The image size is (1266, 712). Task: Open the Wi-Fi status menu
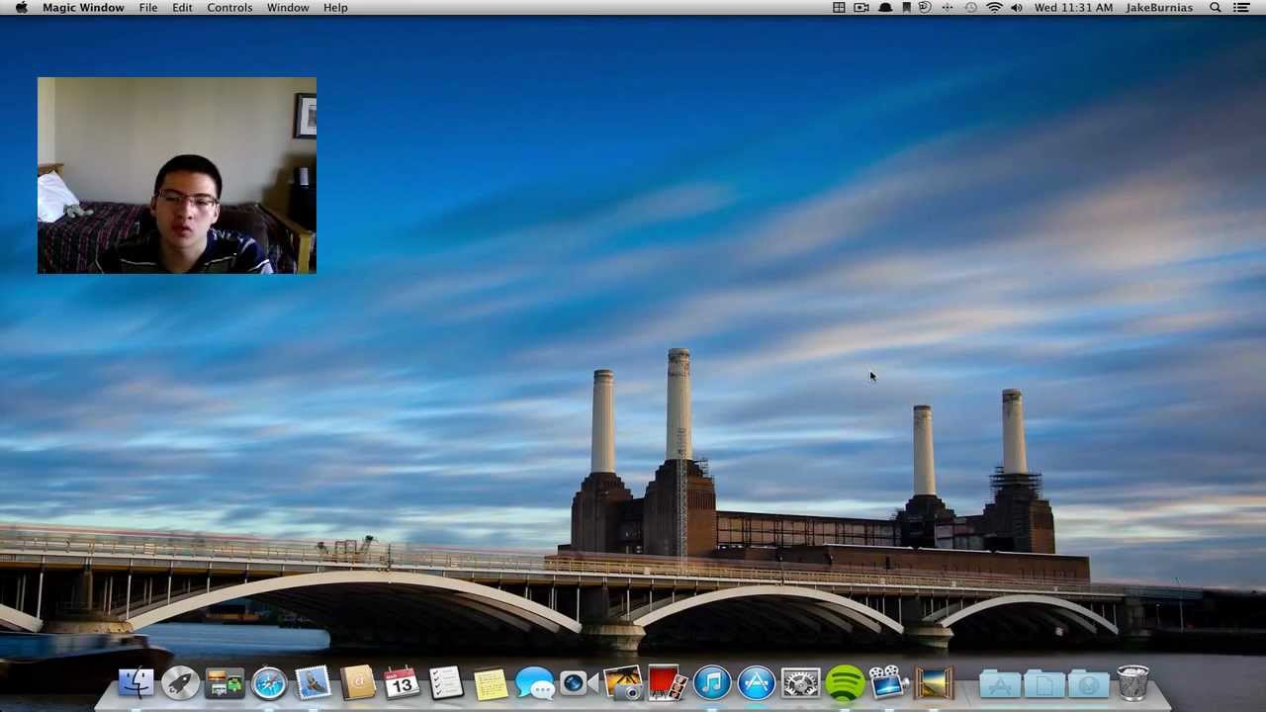[994, 8]
